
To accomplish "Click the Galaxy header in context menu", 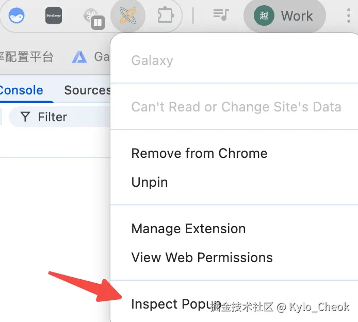I will (x=152, y=60).
